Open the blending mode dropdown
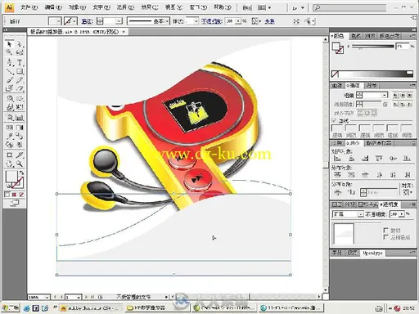Screen dimensions: 419x314 pyautogui.click(x=361, y=214)
